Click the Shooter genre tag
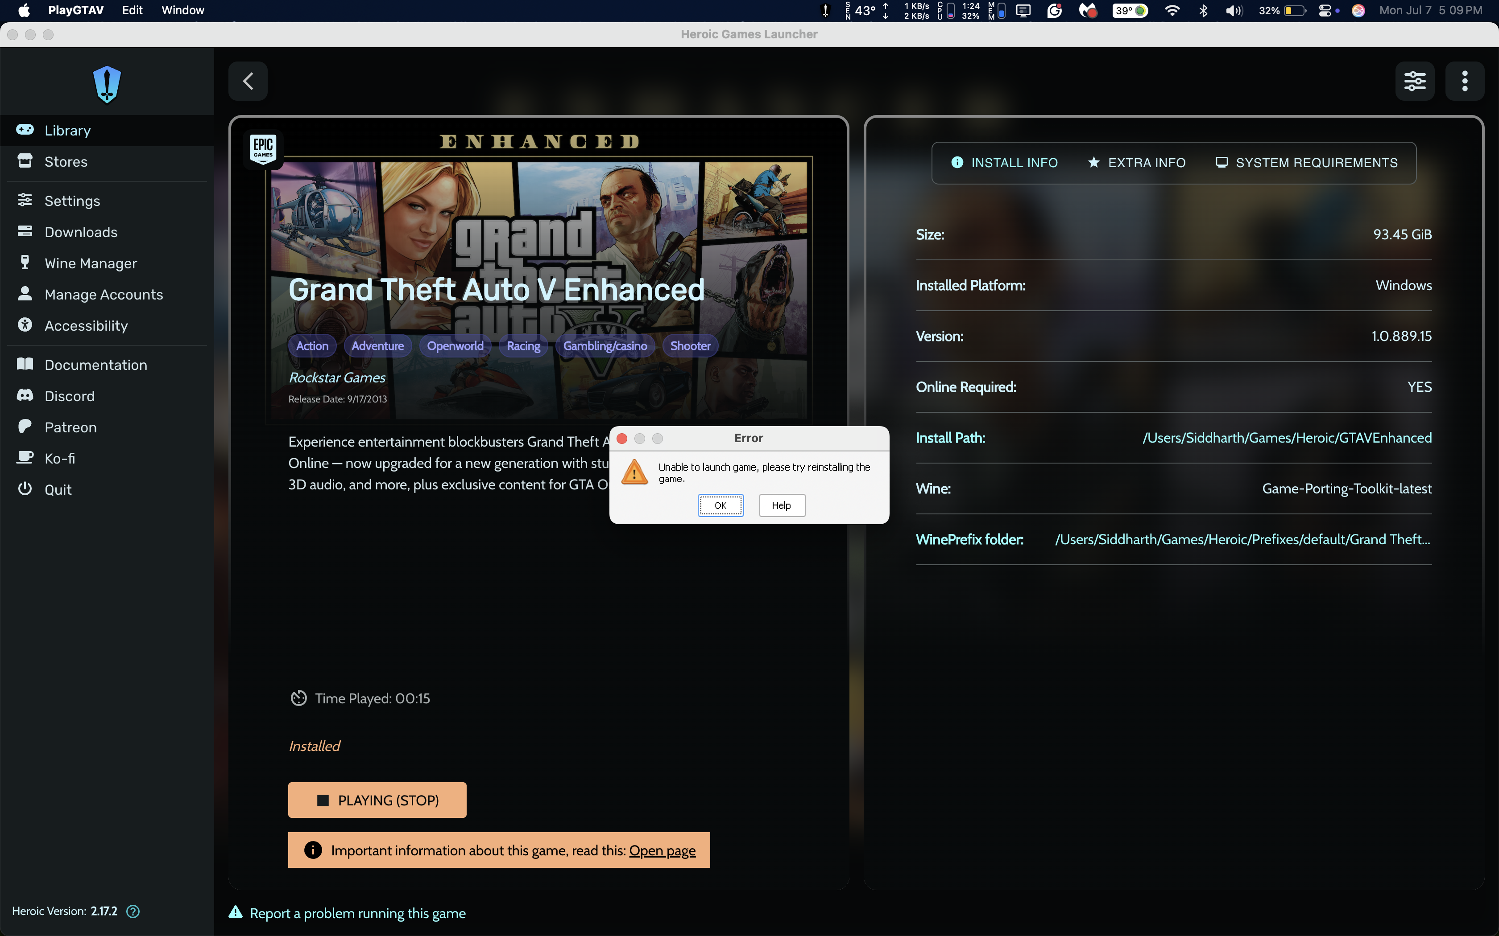1499x936 pixels. click(690, 346)
